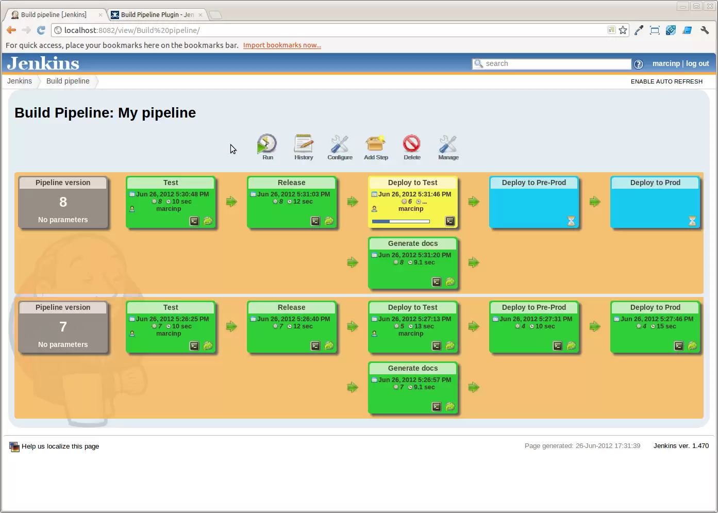Click the Run pipeline icon
The height and width of the screenshot is (513, 718).
click(267, 144)
